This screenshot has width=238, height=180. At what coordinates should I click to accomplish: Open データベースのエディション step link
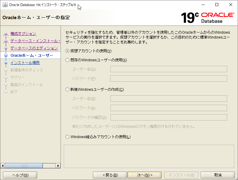click(34, 48)
